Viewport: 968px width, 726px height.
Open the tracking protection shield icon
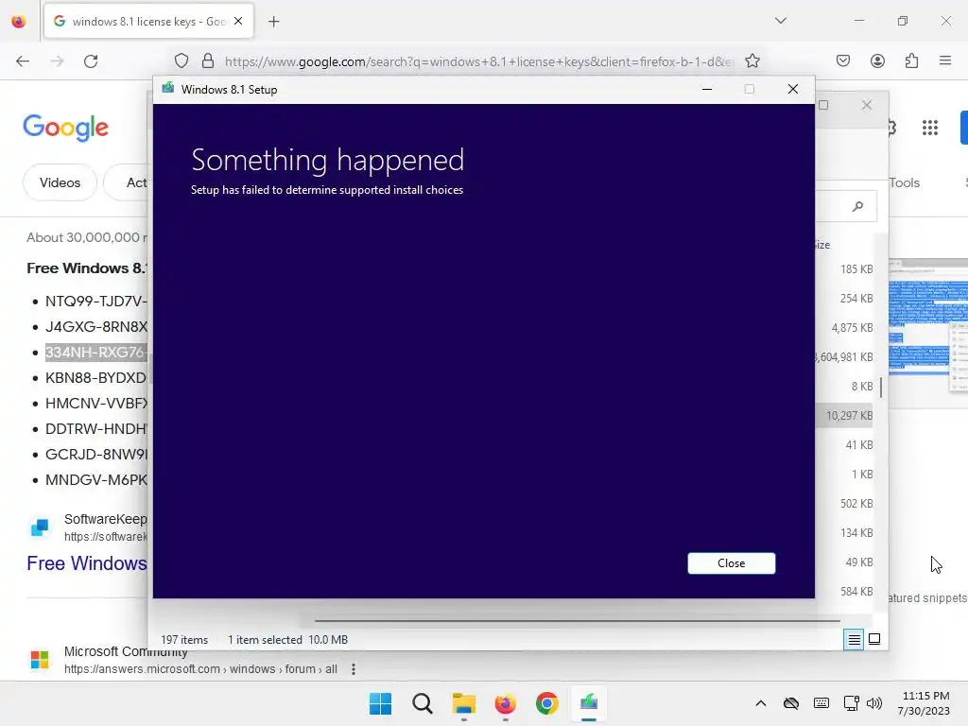181,61
